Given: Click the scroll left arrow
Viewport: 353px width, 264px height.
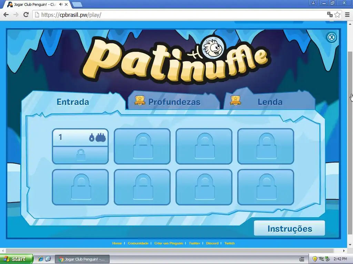Looking at the screenshot, I should [x=3, y=251].
